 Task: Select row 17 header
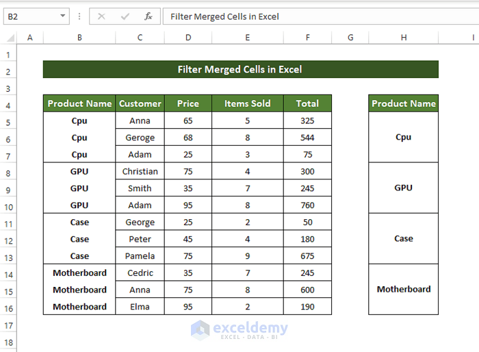(x=9, y=324)
